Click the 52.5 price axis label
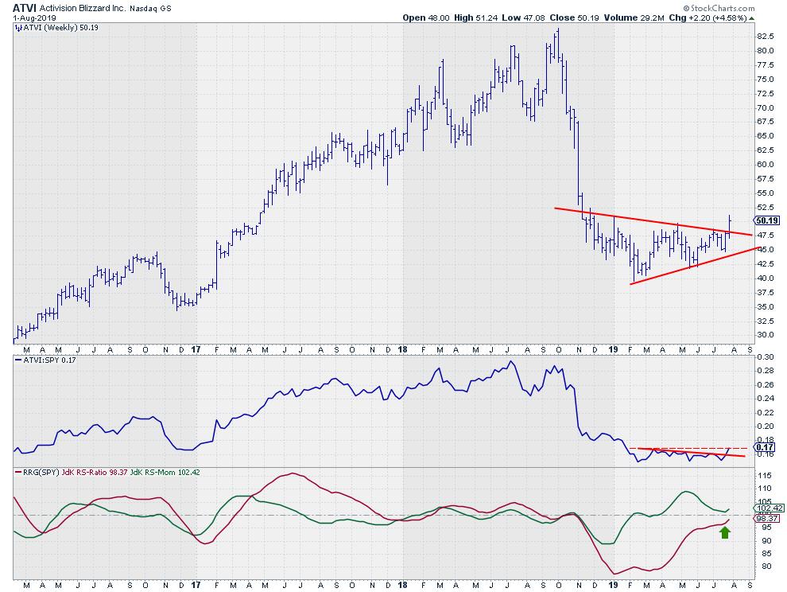 [x=765, y=207]
